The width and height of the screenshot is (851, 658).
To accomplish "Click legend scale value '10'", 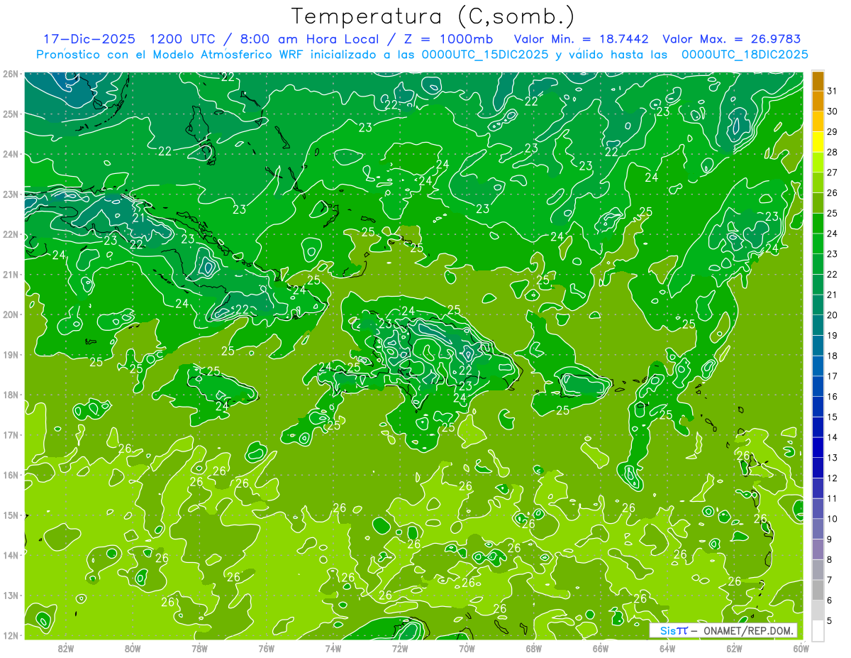I will (x=833, y=519).
